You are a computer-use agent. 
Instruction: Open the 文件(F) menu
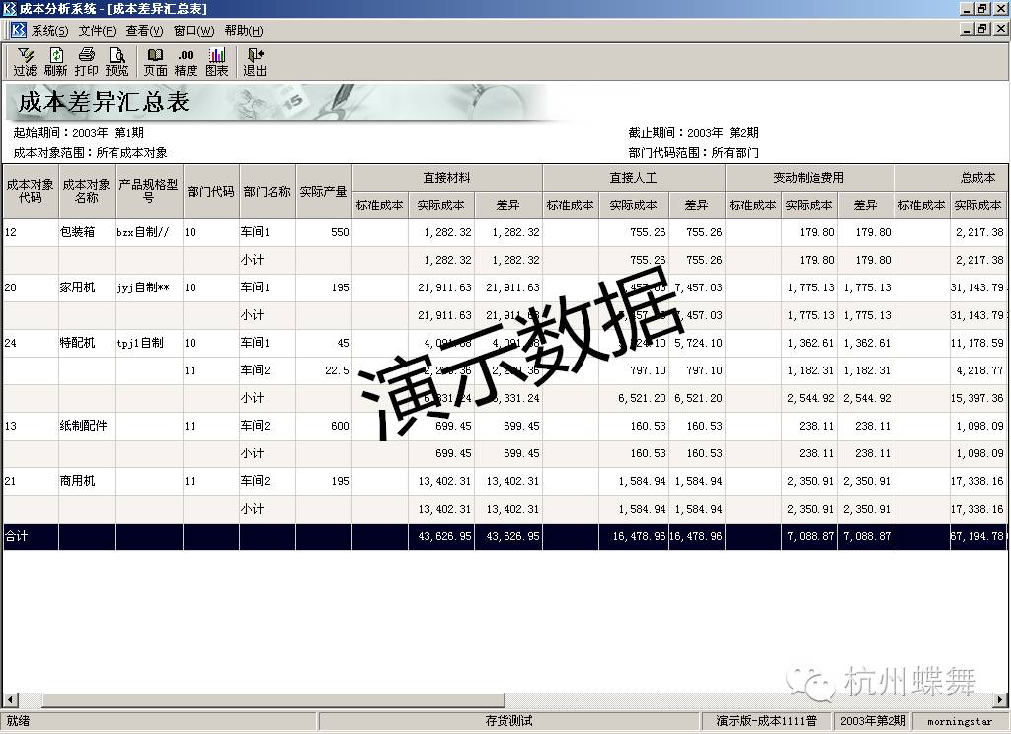pyautogui.click(x=96, y=30)
